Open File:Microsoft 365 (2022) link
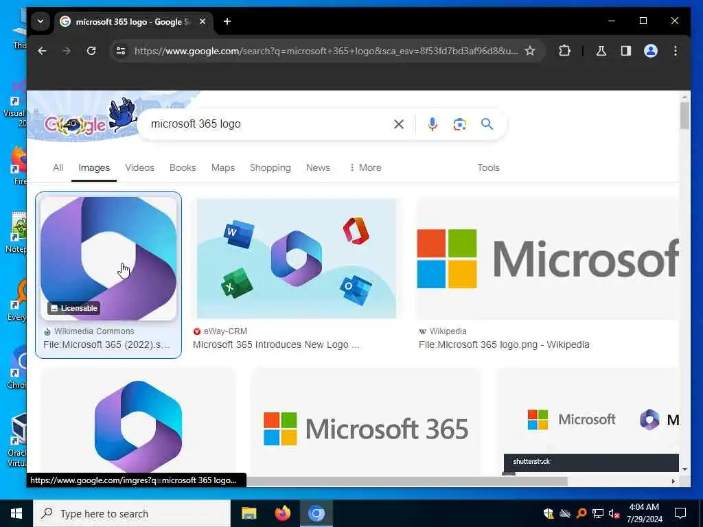The width and height of the screenshot is (703, 527). 106,344
